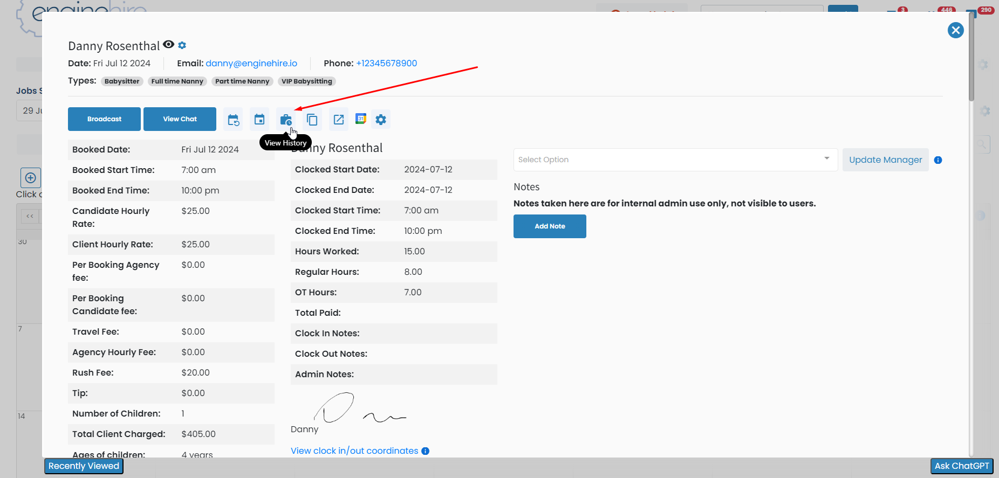
Task: Click the Rush Fee value $20.00
Action: coord(196,373)
